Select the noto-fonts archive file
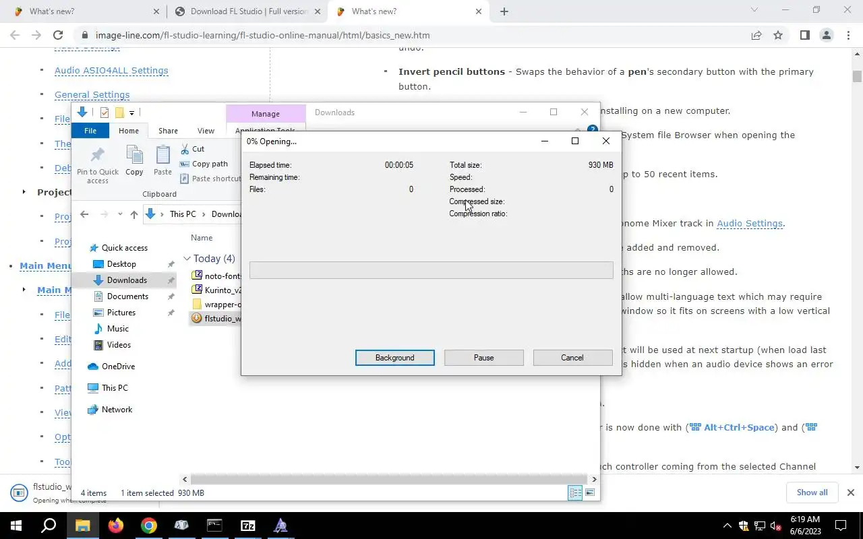863x539 pixels. (x=216, y=276)
